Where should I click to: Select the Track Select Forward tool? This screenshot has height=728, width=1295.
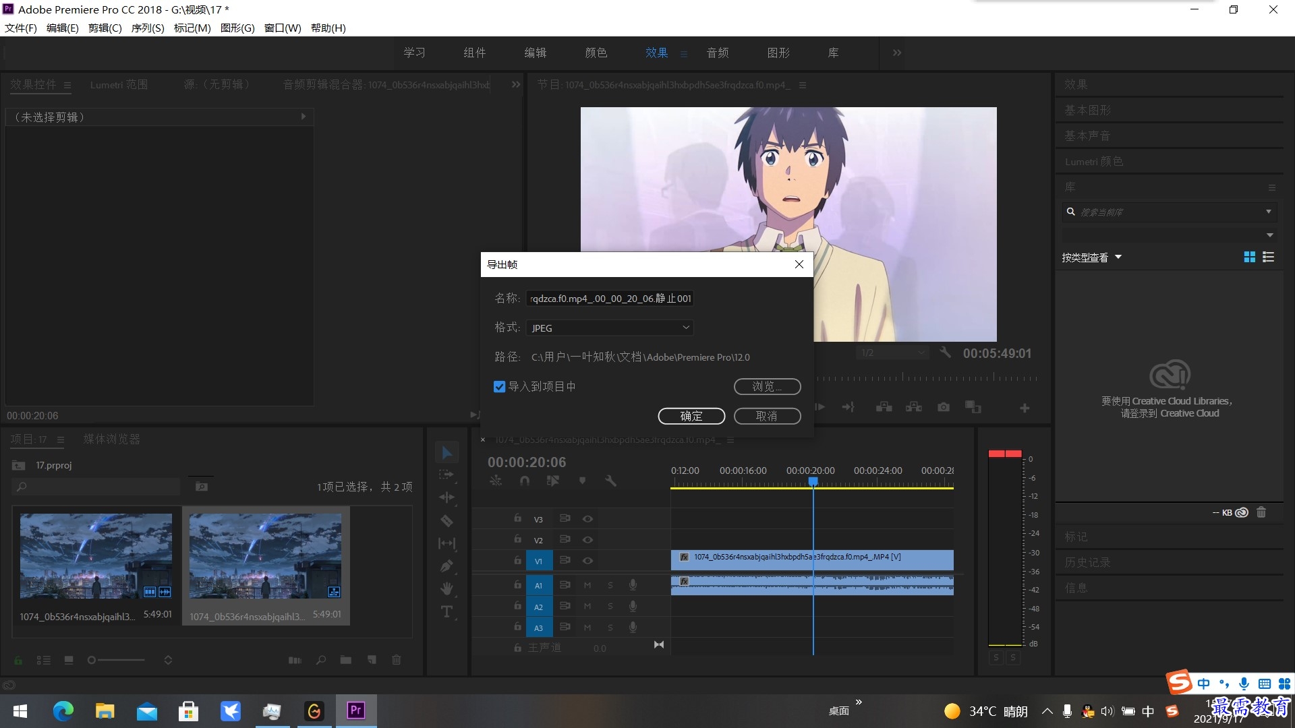[447, 475]
